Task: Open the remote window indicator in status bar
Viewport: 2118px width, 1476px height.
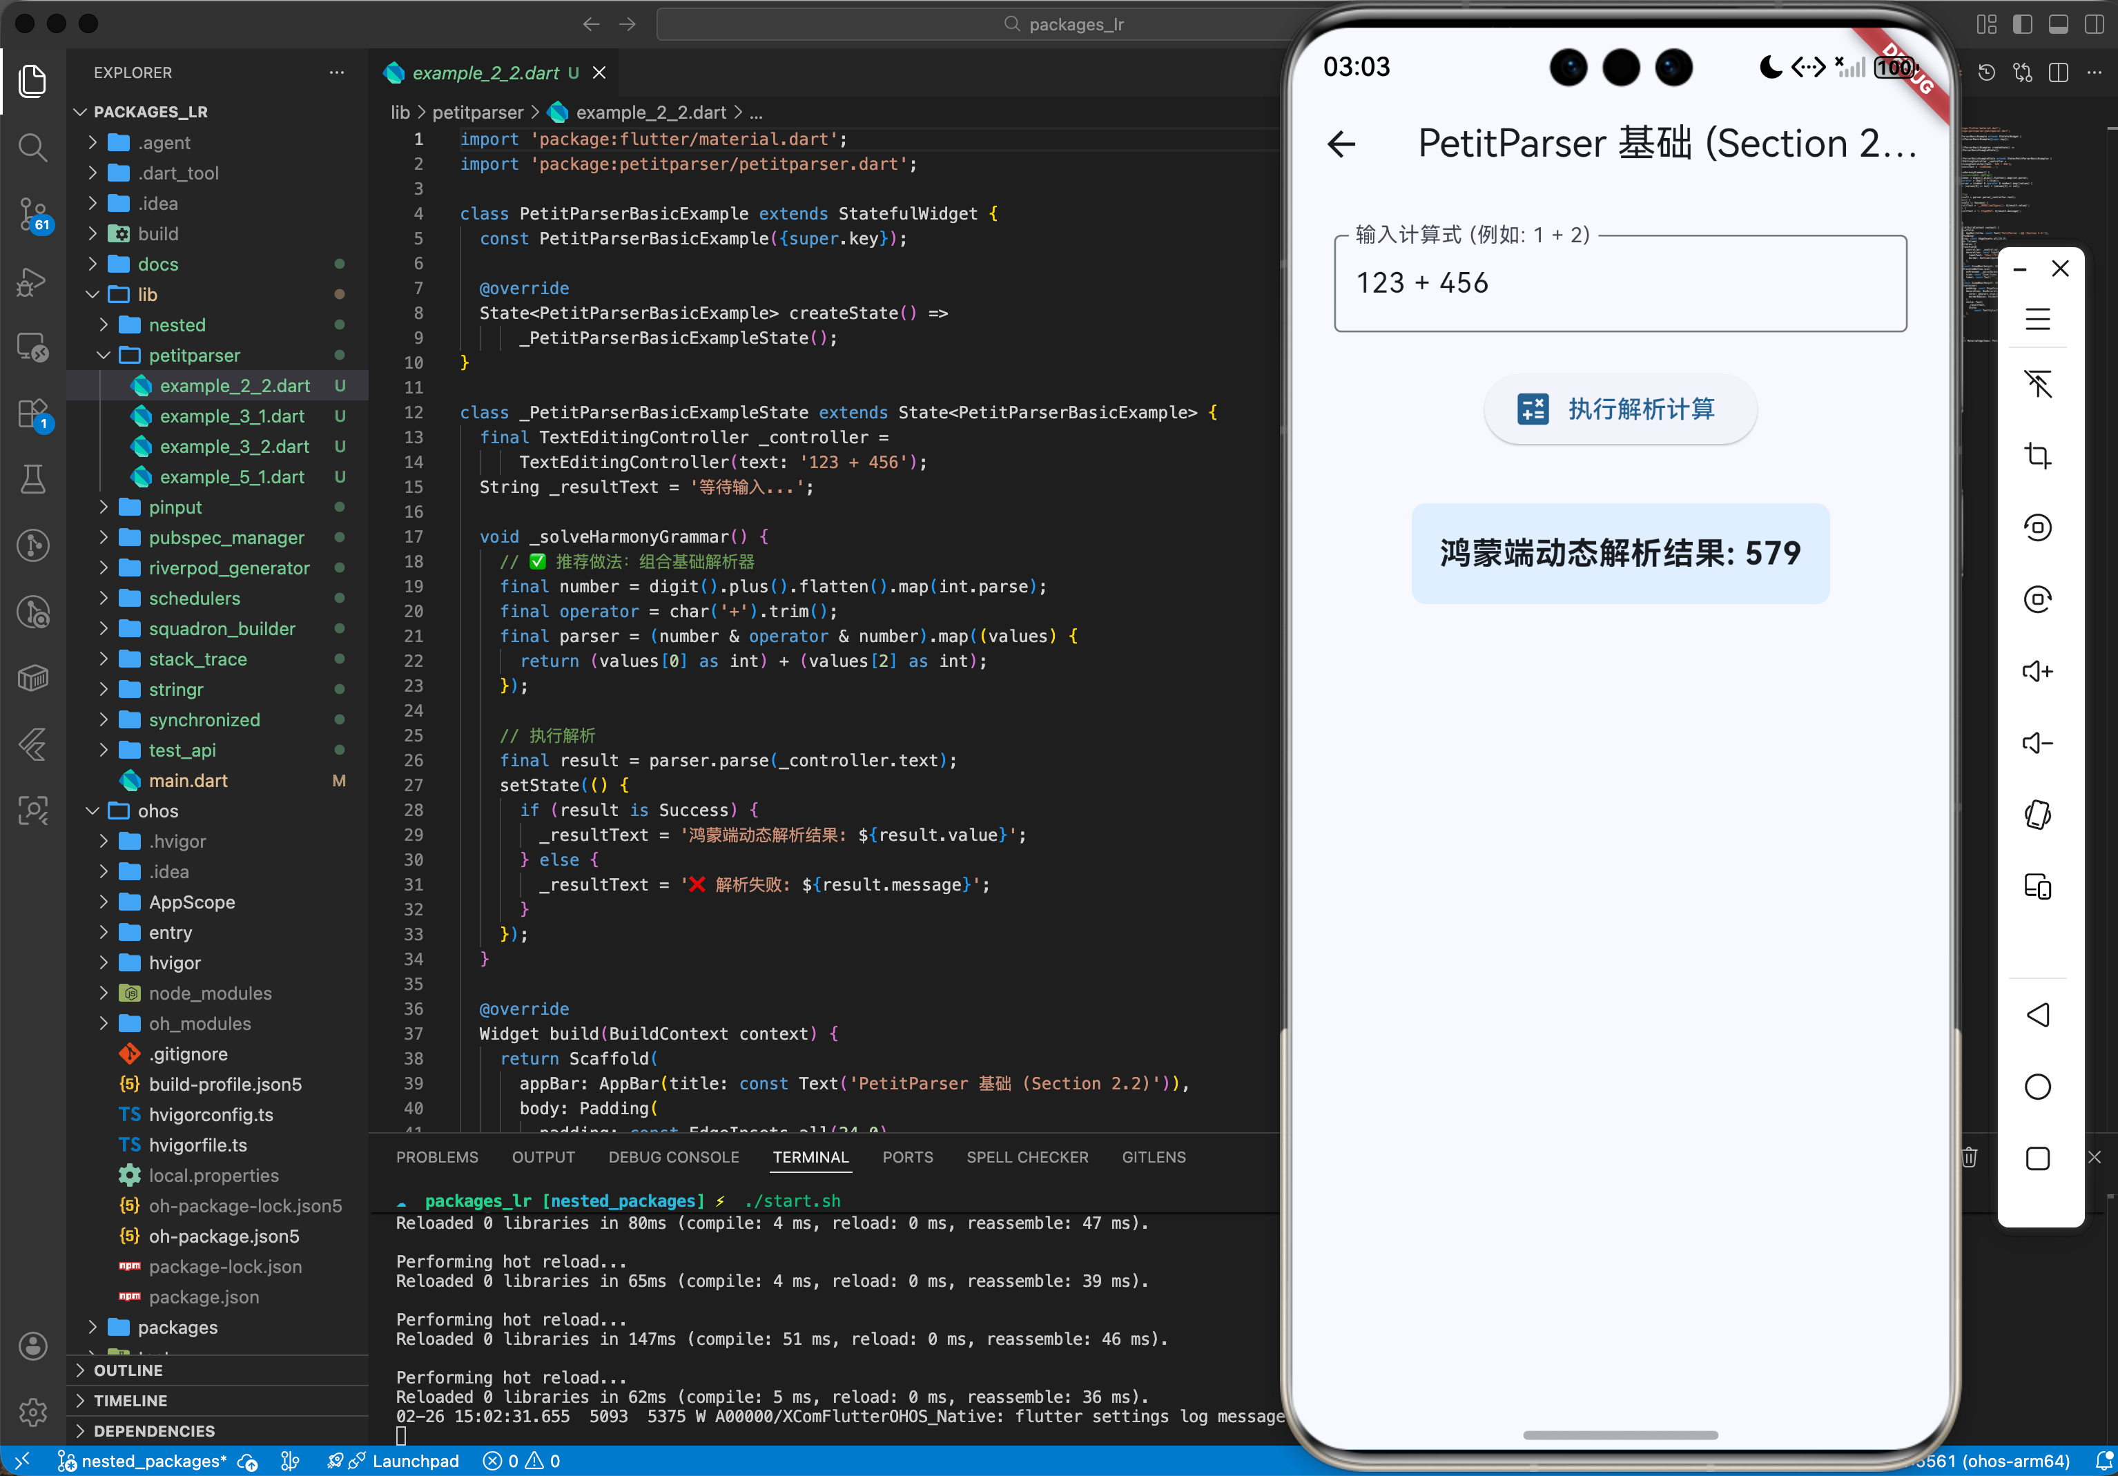Action: (22, 1462)
